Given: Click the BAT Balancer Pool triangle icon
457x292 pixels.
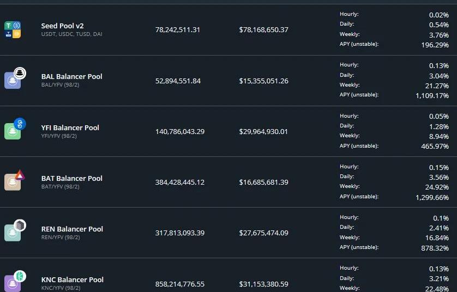Looking at the screenshot, I should point(20,175).
